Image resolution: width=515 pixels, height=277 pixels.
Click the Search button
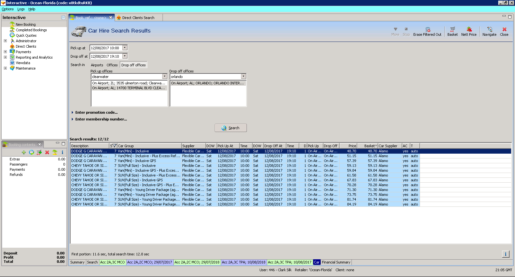231,128
